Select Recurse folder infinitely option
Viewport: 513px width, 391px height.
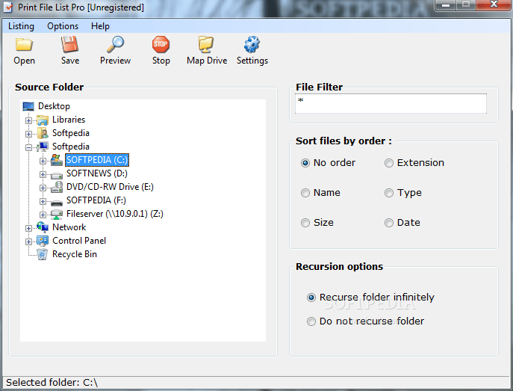click(x=311, y=298)
